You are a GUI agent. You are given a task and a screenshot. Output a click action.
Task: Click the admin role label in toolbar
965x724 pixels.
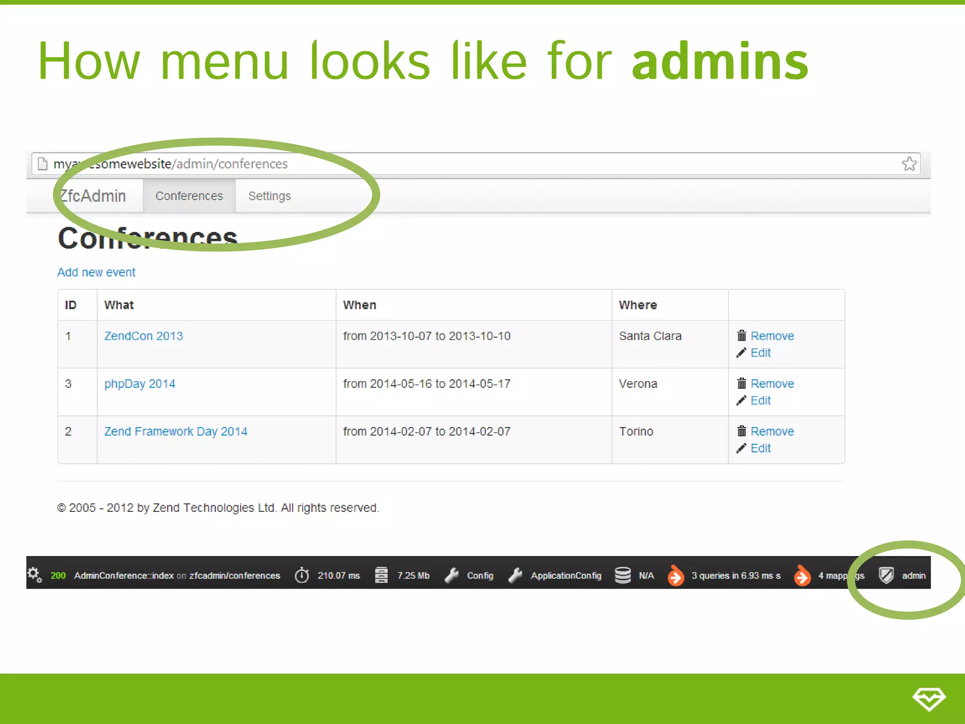click(914, 576)
